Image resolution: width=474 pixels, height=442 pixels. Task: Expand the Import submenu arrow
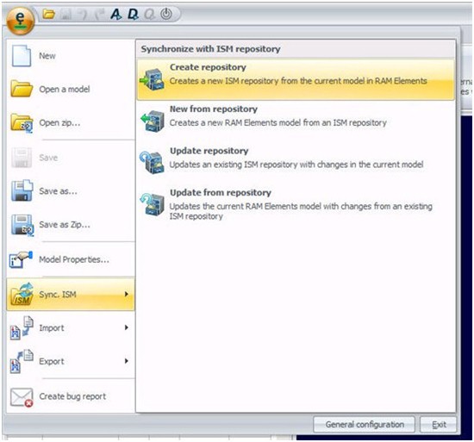pos(127,327)
